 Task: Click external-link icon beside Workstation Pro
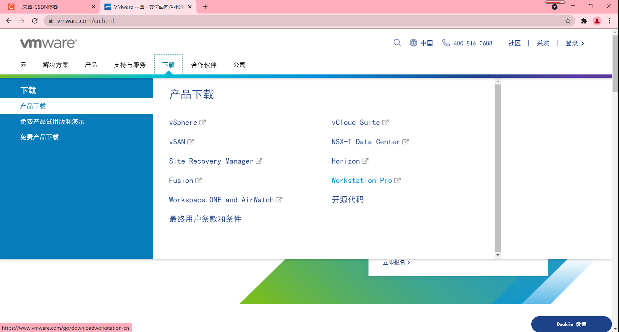tap(398, 181)
